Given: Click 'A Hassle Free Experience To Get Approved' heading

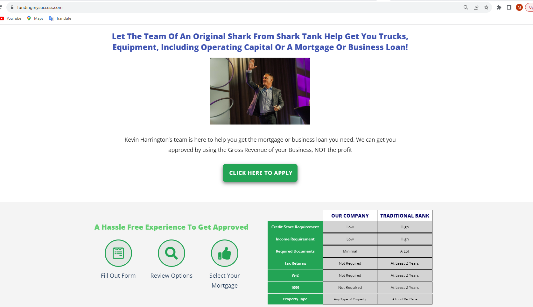Looking at the screenshot, I should (x=171, y=227).
